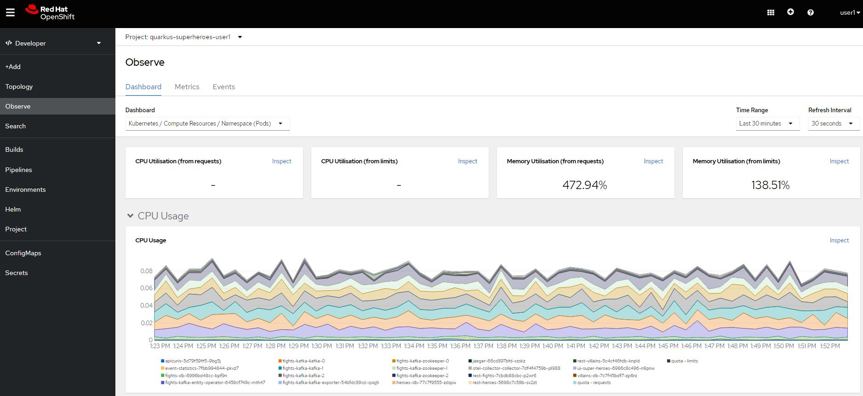Click the 138.51% memory utilisation value
Screen dimensions: 863x396
pos(771,185)
